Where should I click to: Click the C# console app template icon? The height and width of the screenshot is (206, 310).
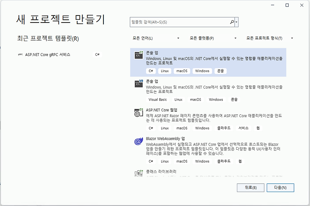pyautogui.click(x=139, y=55)
